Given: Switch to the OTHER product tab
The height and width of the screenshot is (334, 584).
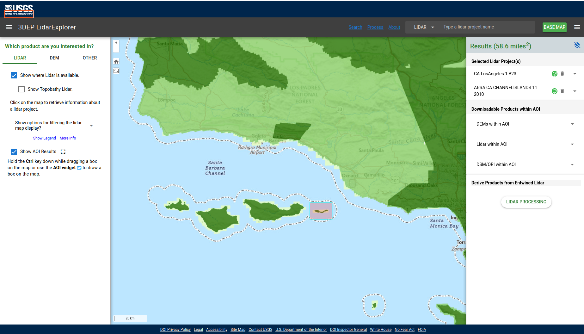Looking at the screenshot, I should [90, 58].
